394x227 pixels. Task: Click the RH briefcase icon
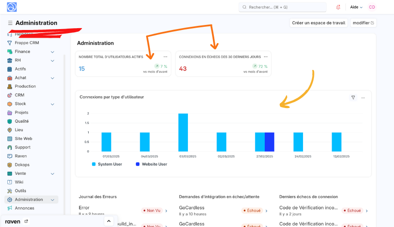tap(10, 60)
